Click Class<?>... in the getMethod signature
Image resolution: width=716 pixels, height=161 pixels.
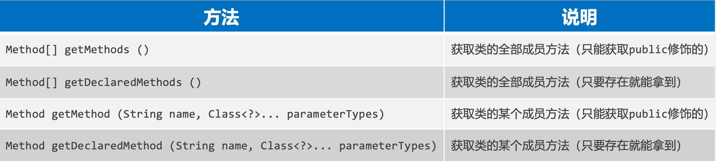coord(244,114)
